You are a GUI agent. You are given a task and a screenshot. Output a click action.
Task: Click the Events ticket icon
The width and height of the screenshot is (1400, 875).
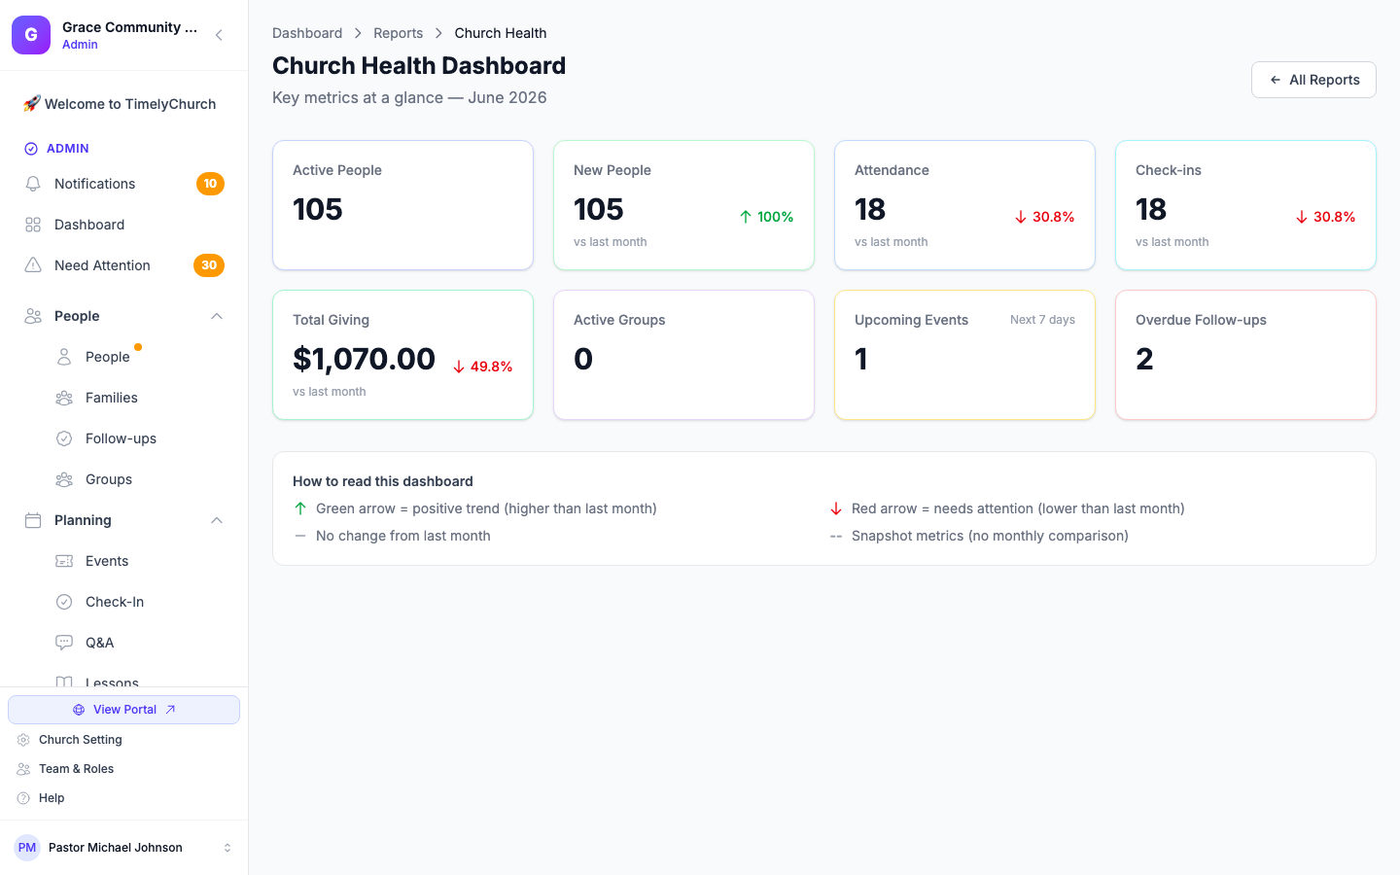(x=64, y=561)
